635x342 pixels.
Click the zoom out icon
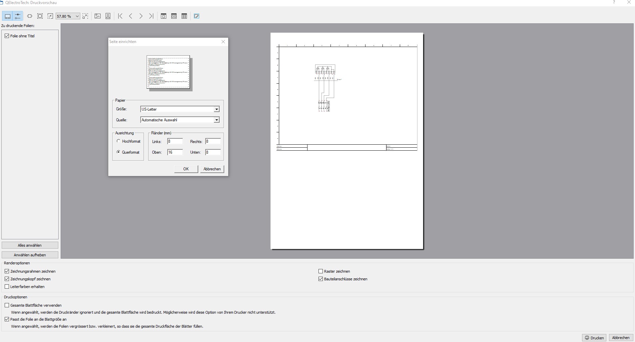(50, 16)
